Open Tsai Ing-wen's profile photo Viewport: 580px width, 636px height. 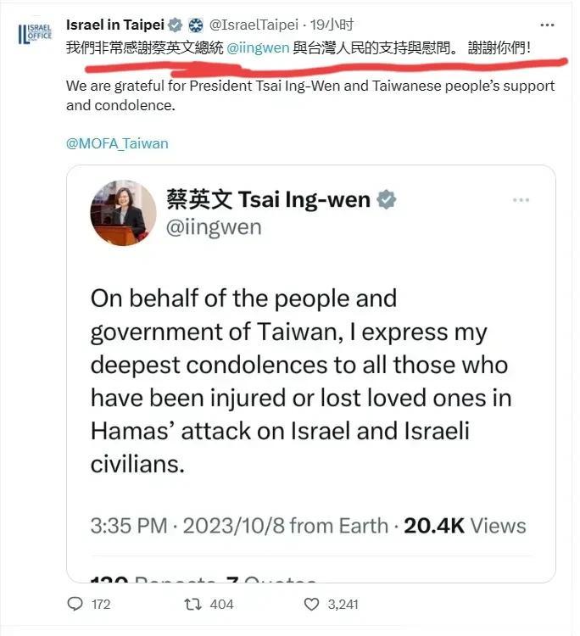123,213
